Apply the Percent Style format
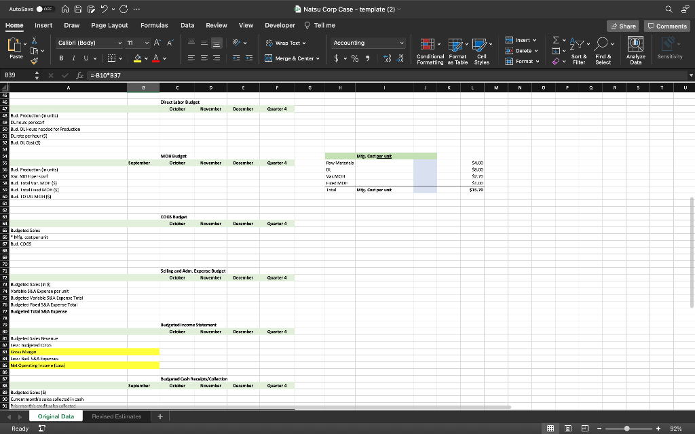This screenshot has height=434, width=695. coord(354,58)
